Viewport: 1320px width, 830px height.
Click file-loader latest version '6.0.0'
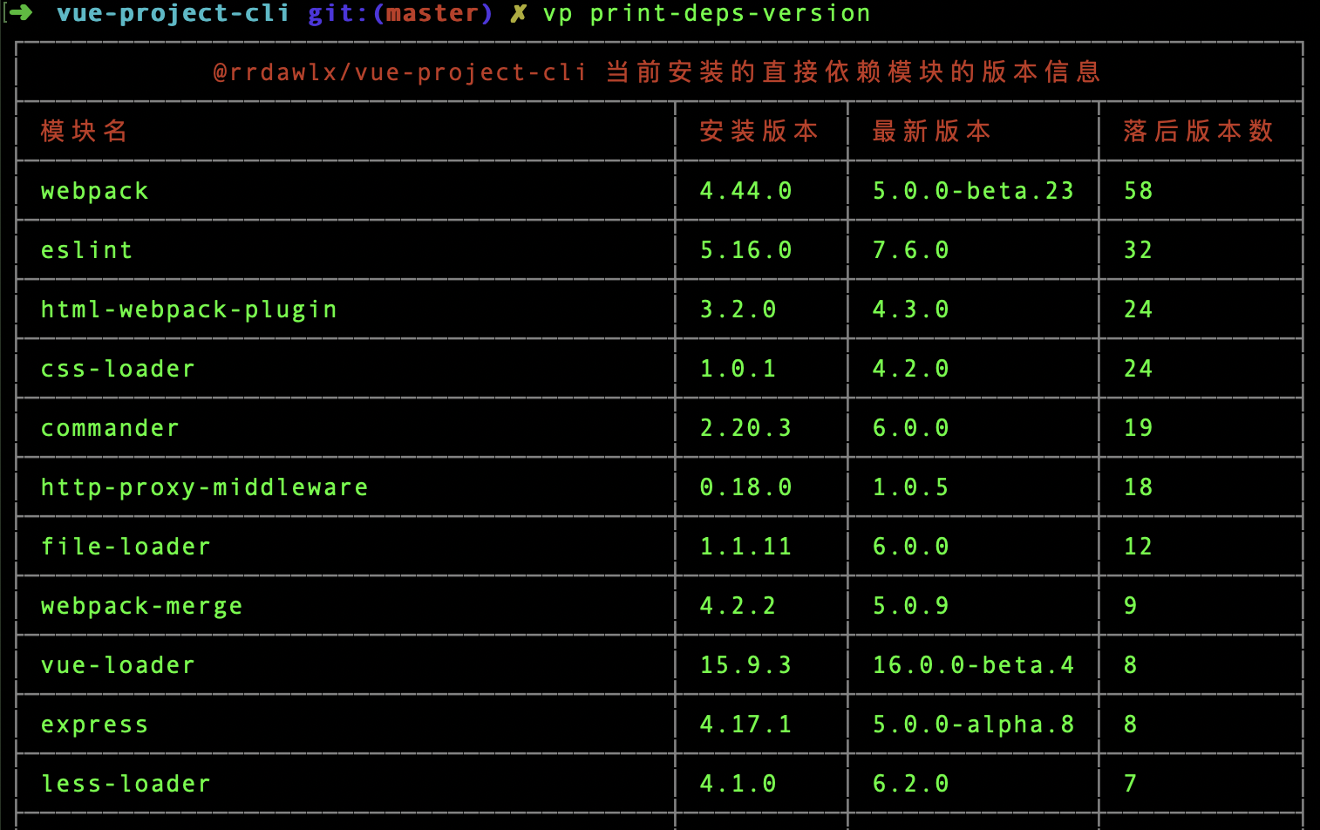pyautogui.click(x=911, y=547)
